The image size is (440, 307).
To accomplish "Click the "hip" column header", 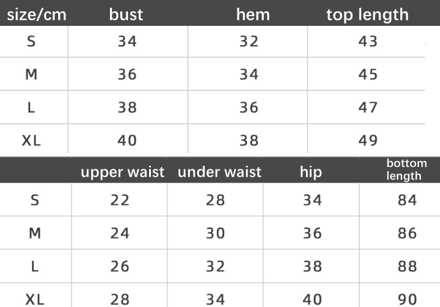I will pos(311,172).
